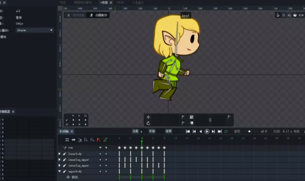
Task: Toggle bone row visible dot in small filter panel
Action: click(x=73, y=120)
